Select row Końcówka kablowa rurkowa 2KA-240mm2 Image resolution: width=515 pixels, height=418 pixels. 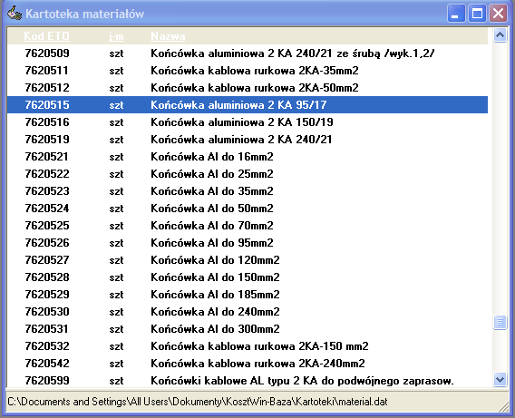point(248,364)
